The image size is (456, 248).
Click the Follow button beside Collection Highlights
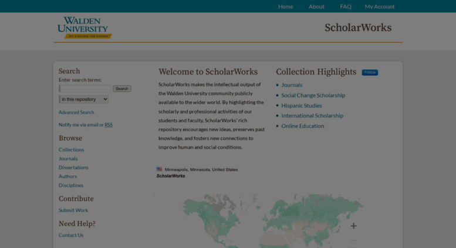370,72
